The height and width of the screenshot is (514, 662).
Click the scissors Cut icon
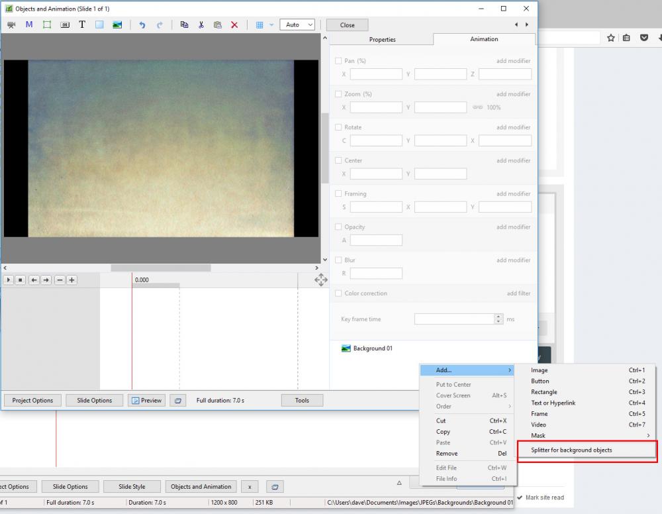201,25
